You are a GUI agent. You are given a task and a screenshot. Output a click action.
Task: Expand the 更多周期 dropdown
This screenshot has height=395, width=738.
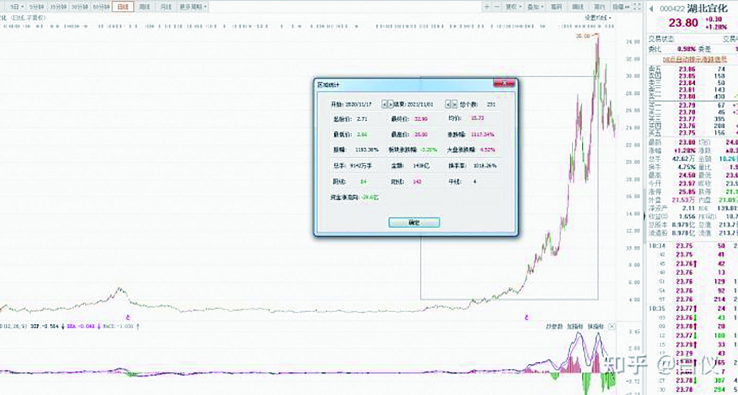click(x=193, y=7)
